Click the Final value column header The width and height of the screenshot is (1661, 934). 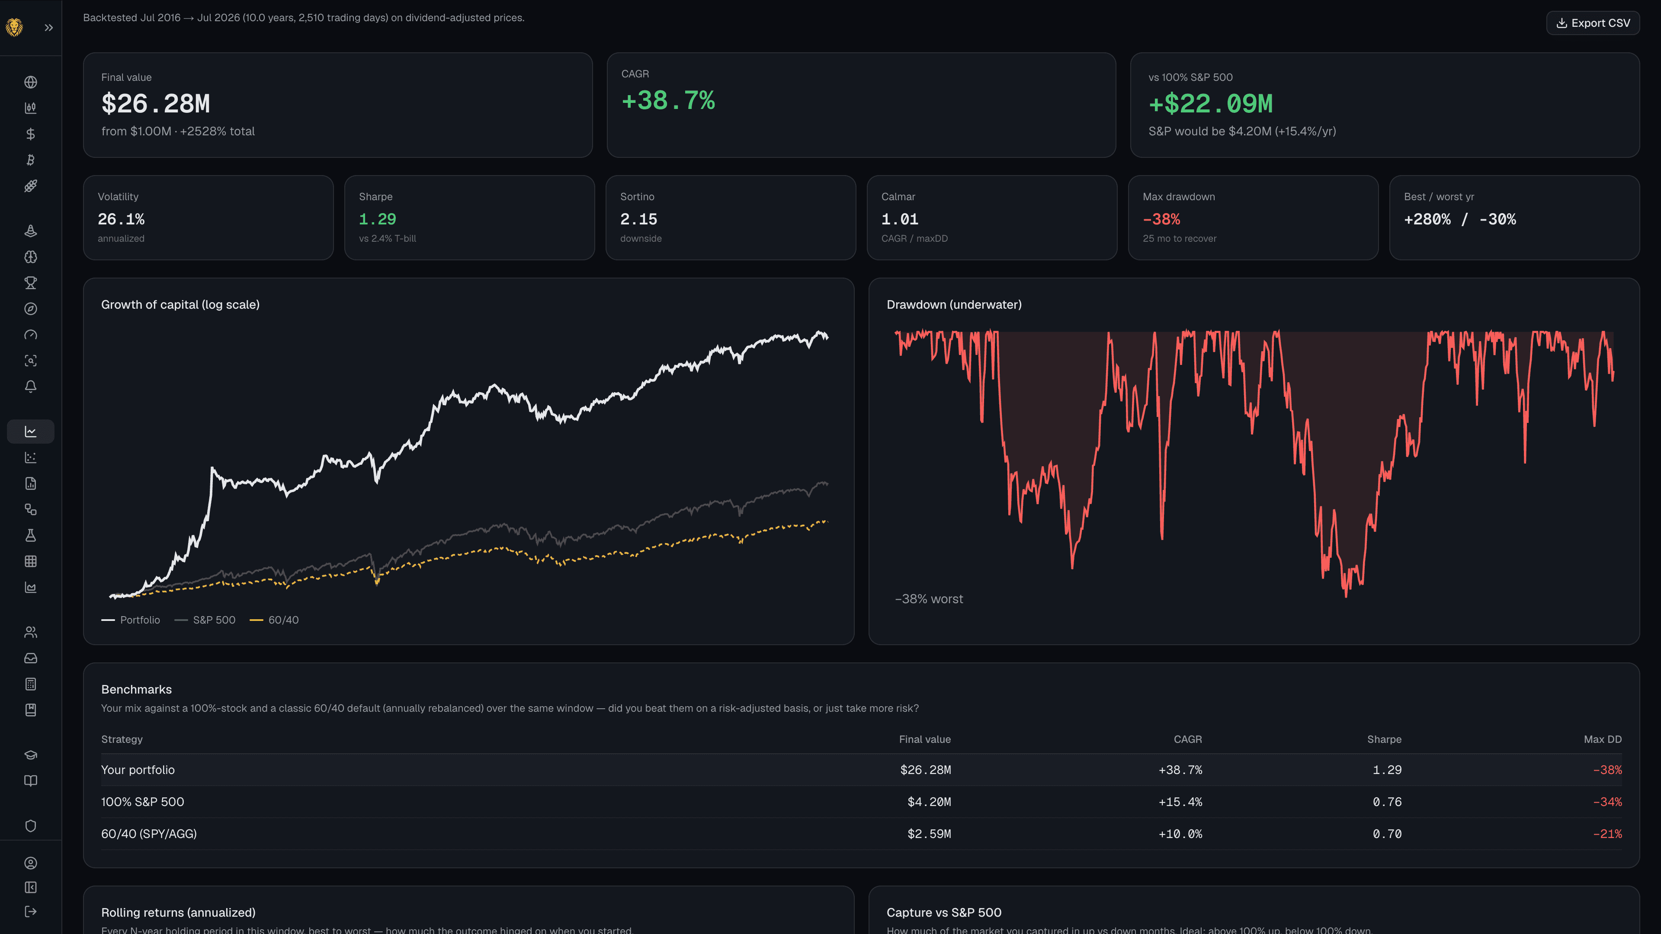pyautogui.click(x=925, y=739)
